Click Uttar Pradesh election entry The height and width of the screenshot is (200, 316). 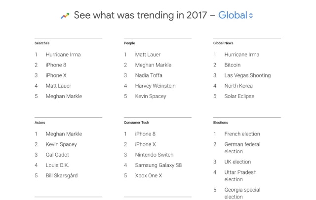[x=240, y=176]
